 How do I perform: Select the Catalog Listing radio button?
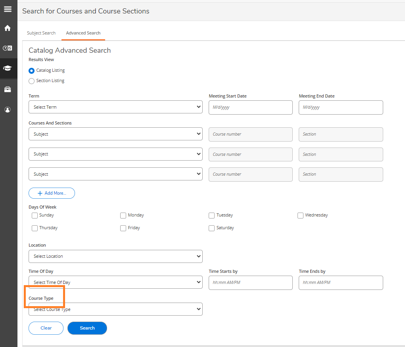31,71
